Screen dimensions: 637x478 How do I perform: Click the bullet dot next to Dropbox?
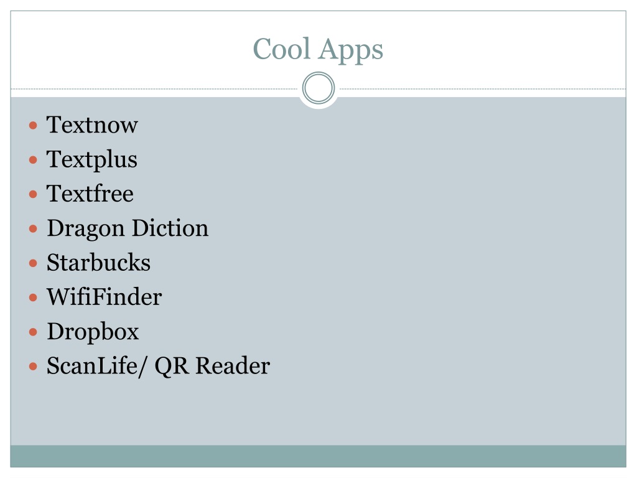click(x=34, y=332)
